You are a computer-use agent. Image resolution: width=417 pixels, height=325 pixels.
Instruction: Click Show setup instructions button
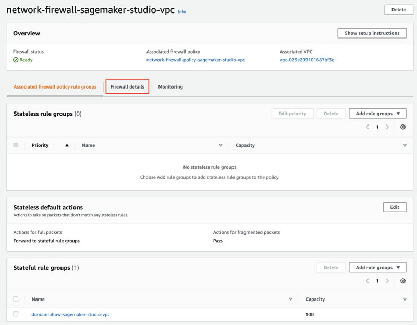point(372,33)
